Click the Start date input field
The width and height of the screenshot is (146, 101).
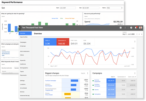(x=68, y=8)
